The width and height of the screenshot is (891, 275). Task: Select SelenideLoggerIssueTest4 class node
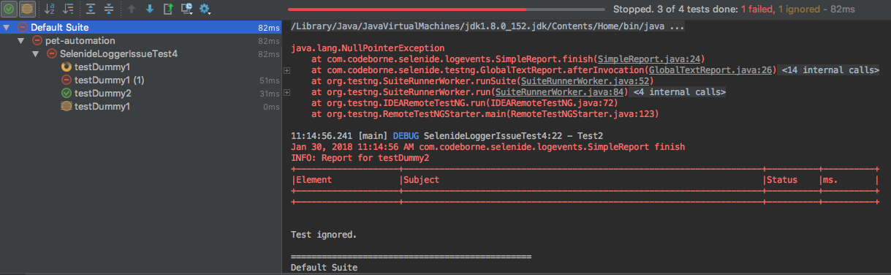click(x=118, y=54)
